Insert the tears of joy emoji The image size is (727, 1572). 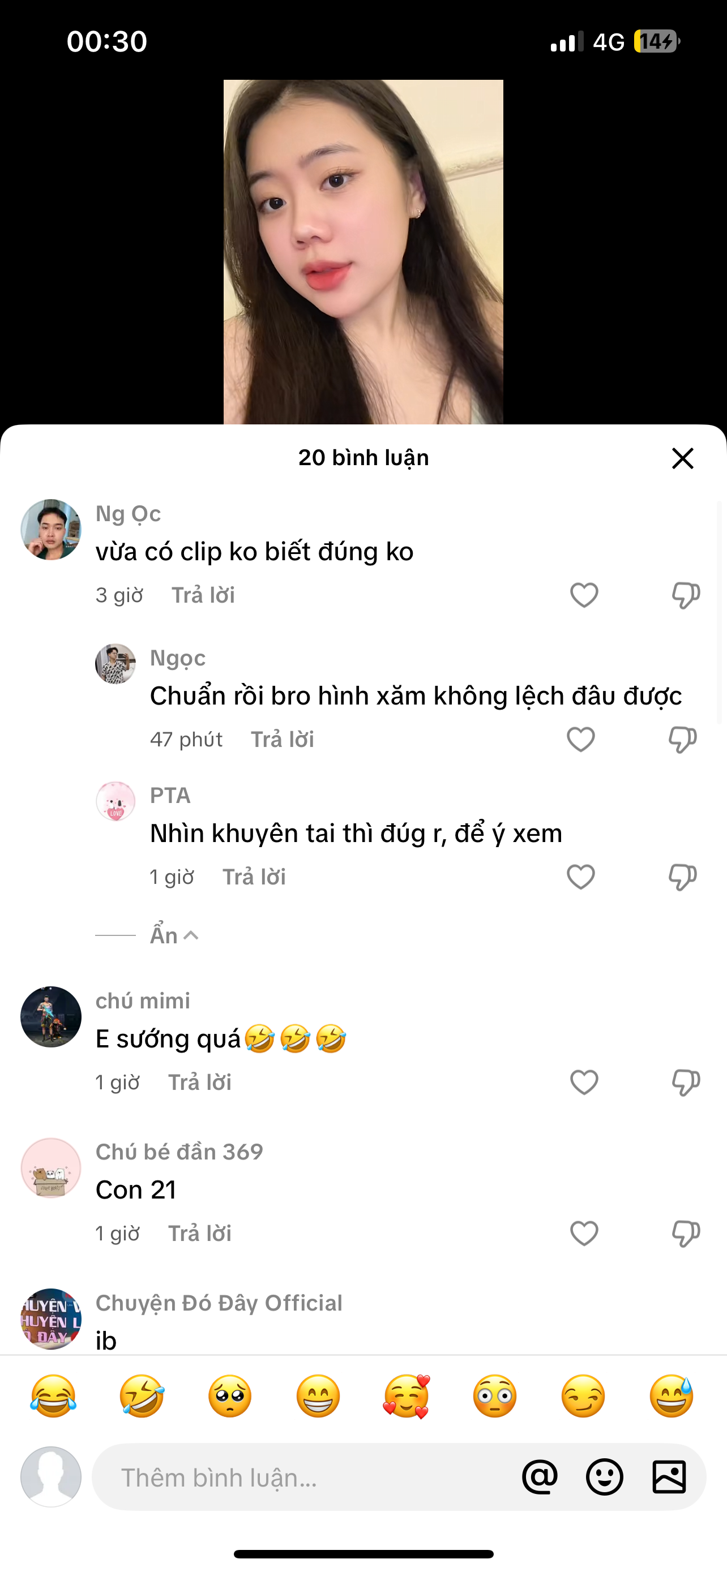click(x=53, y=1395)
